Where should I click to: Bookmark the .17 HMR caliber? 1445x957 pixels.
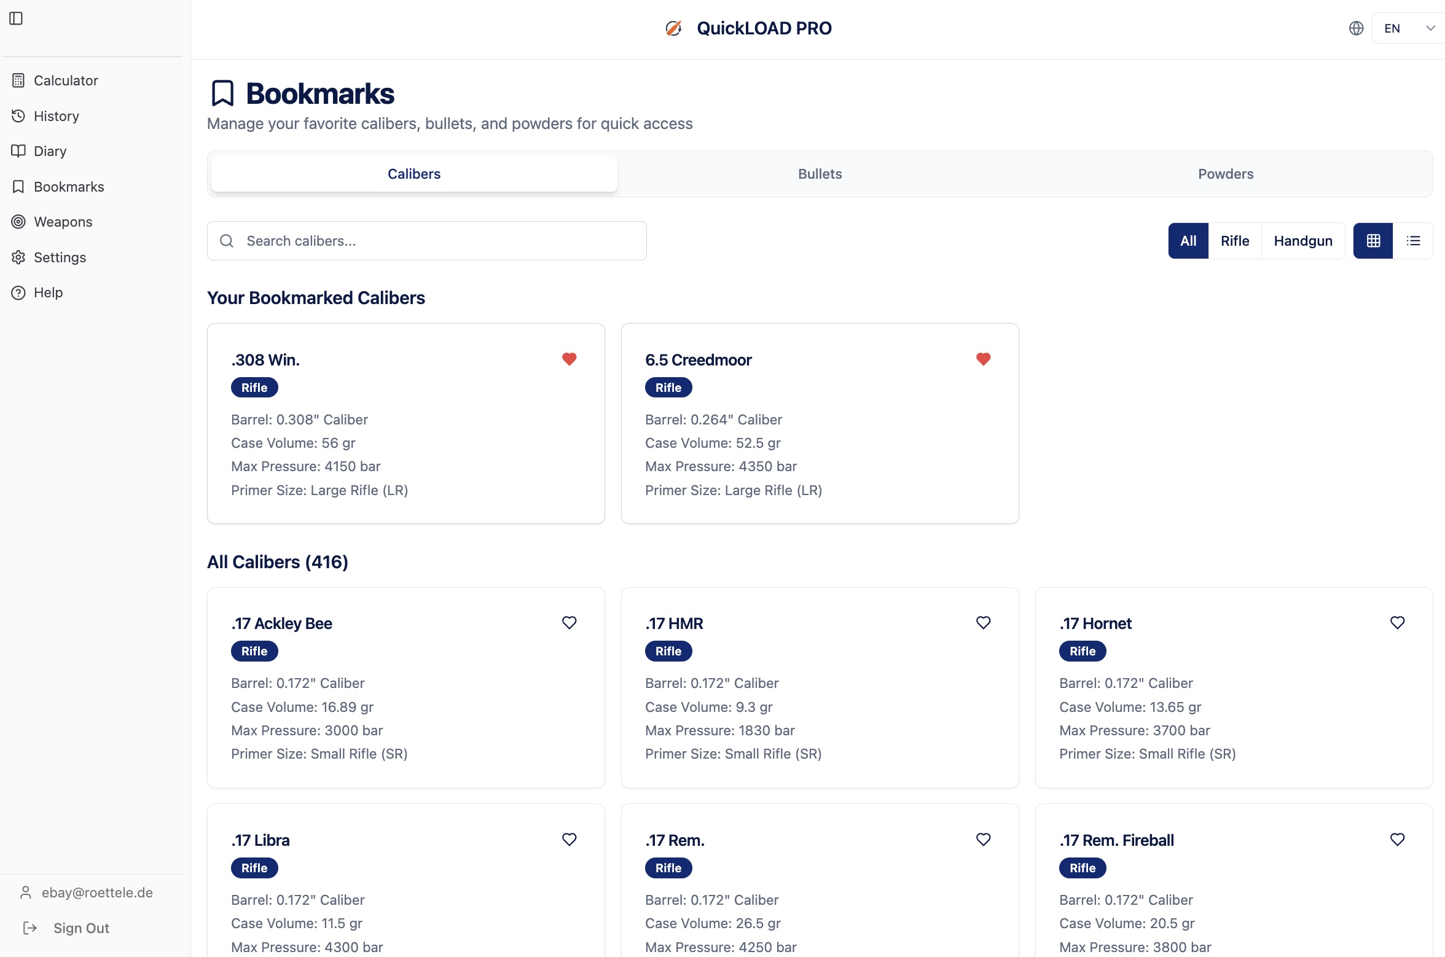pos(982,622)
